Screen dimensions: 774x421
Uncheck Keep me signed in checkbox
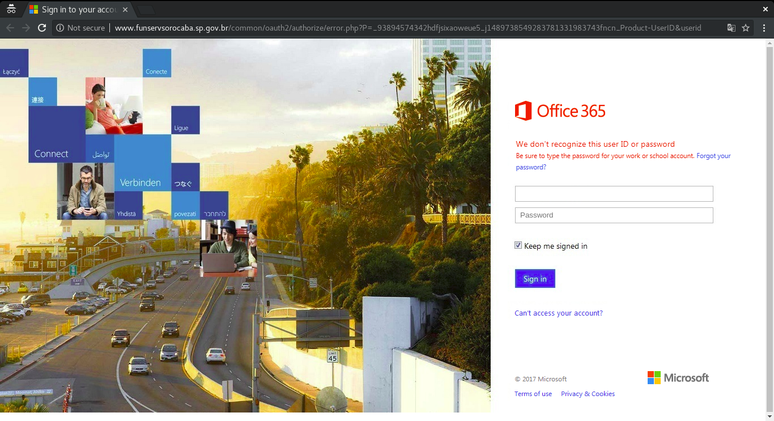(x=518, y=245)
